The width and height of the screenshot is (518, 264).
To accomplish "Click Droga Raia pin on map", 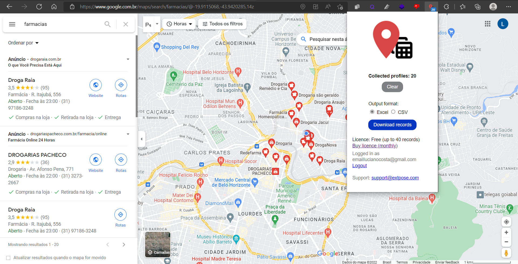I will pos(320,161).
